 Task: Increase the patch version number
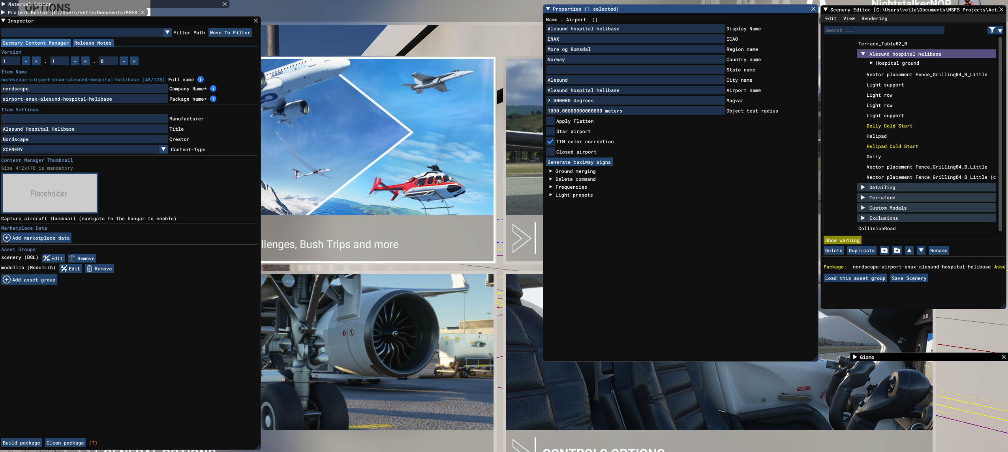134,61
